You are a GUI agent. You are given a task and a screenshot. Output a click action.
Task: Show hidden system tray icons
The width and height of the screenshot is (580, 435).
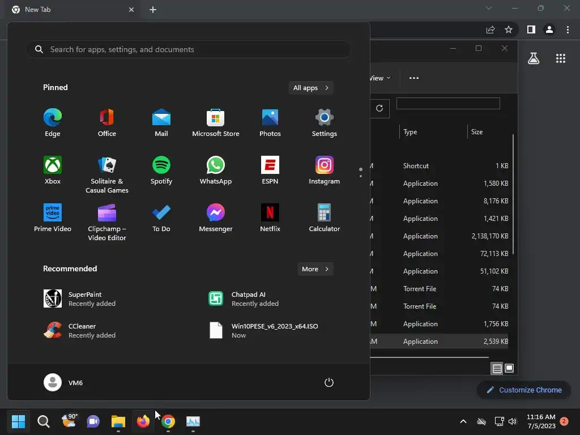tap(463, 421)
